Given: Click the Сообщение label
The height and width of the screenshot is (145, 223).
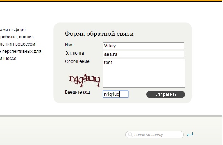Looking at the screenshot, I should tap(77, 61).
